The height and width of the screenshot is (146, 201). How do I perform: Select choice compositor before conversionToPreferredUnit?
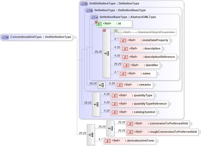tap(110, 128)
